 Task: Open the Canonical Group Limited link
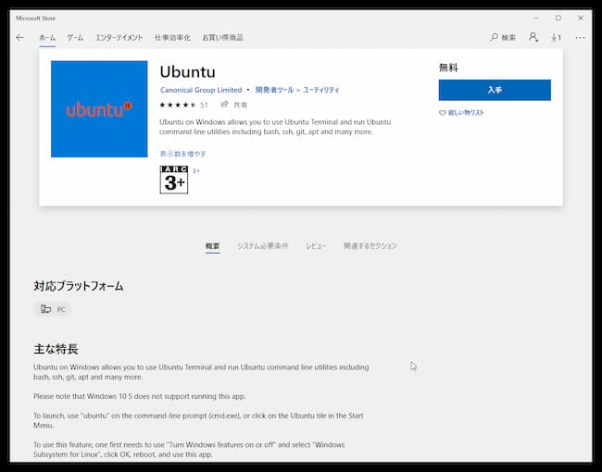coord(201,90)
